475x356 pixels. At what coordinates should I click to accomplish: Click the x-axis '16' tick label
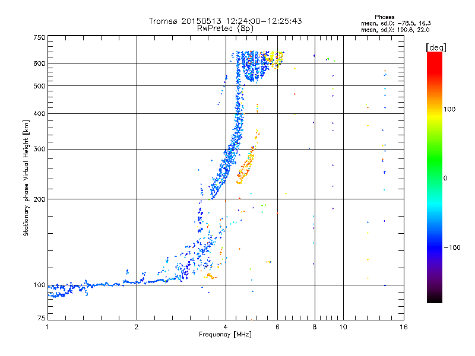tap(404, 327)
